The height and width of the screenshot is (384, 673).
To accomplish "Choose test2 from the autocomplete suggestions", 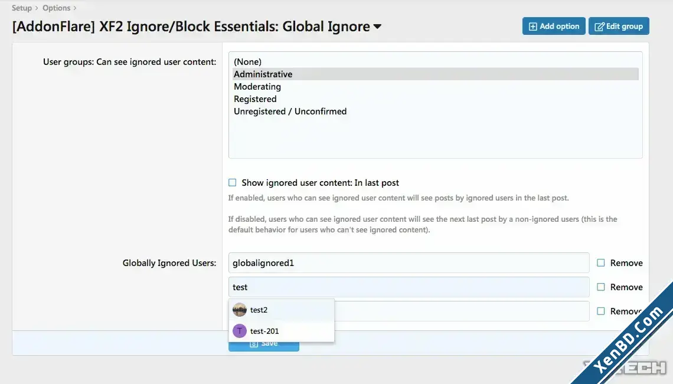I will 282,310.
